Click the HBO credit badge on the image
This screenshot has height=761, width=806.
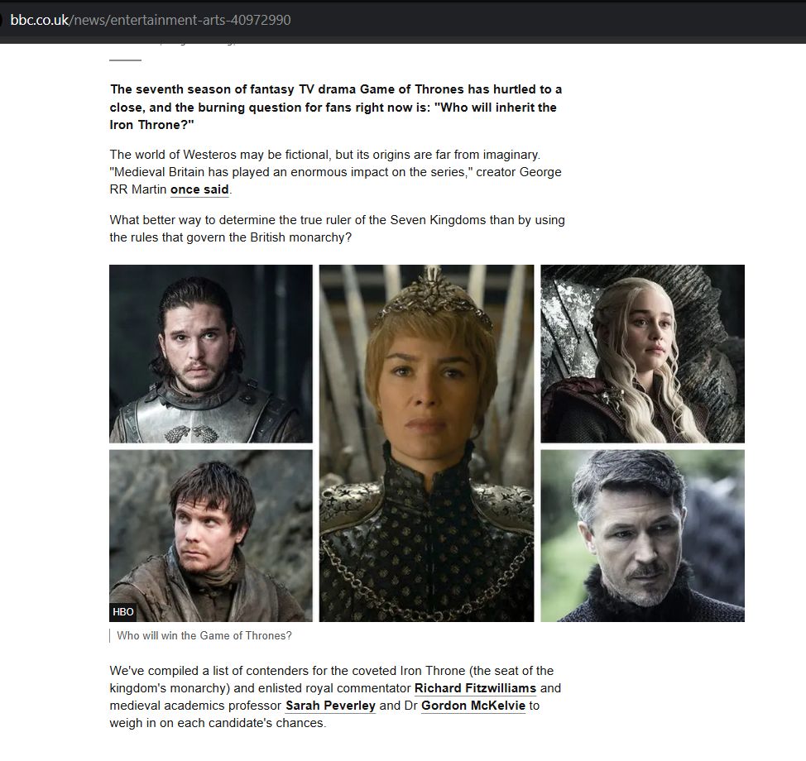pos(122,611)
